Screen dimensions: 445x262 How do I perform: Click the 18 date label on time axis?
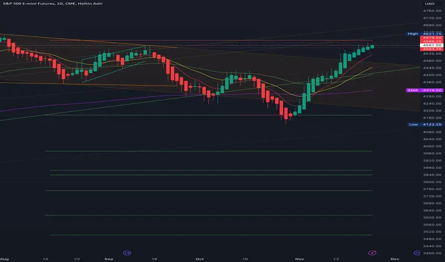[x=154, y=259]
